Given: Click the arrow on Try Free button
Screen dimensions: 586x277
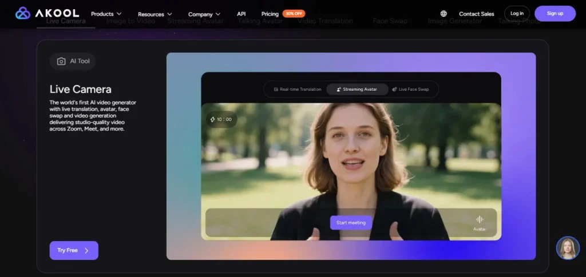Looking at the screenshot, I should click(x=86, y=250).
